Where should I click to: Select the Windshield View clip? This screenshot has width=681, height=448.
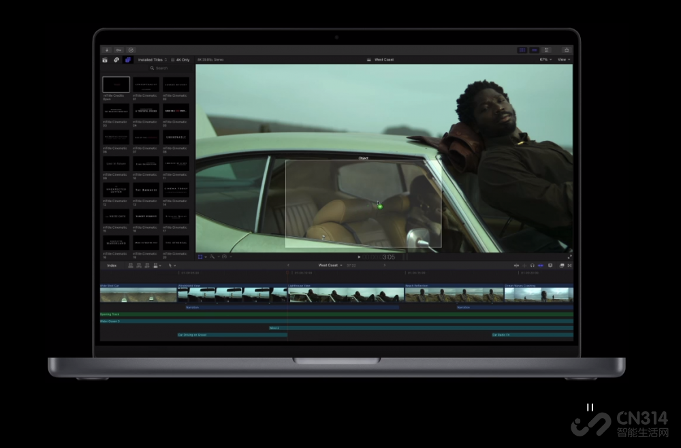coord(232,293)
